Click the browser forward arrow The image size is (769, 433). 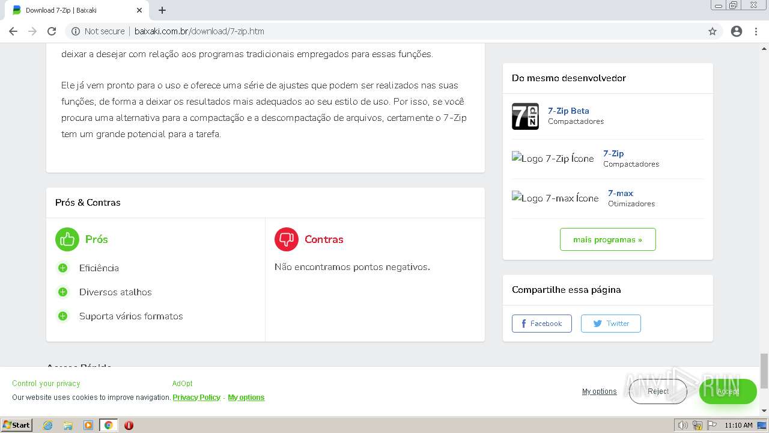pyautogui.click(x=32, y=31)
